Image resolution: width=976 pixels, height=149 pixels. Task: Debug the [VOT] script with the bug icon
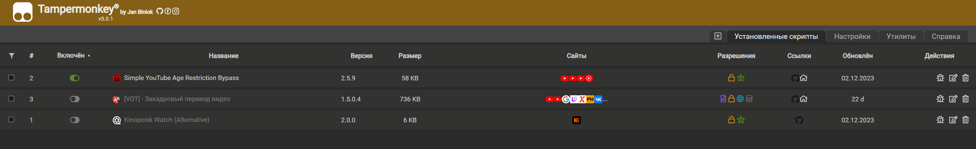[x=940, y=99]
